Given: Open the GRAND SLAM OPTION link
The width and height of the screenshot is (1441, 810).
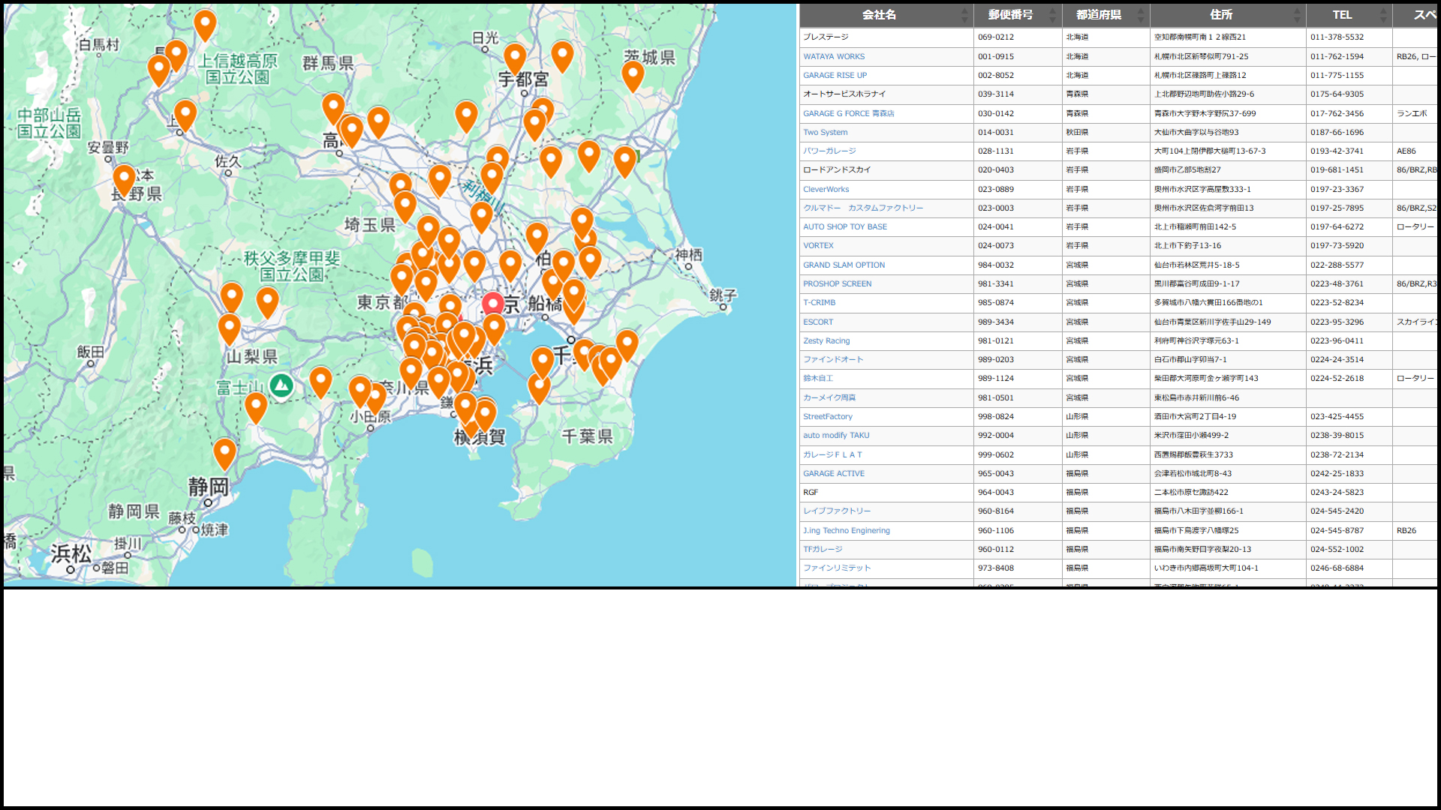Looking at the screenshot, I should coord(844,265).
